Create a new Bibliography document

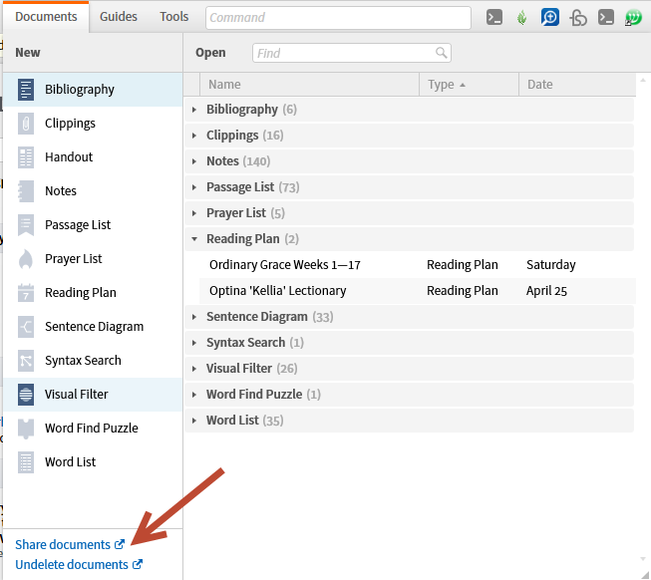click(x=93, y=90)
